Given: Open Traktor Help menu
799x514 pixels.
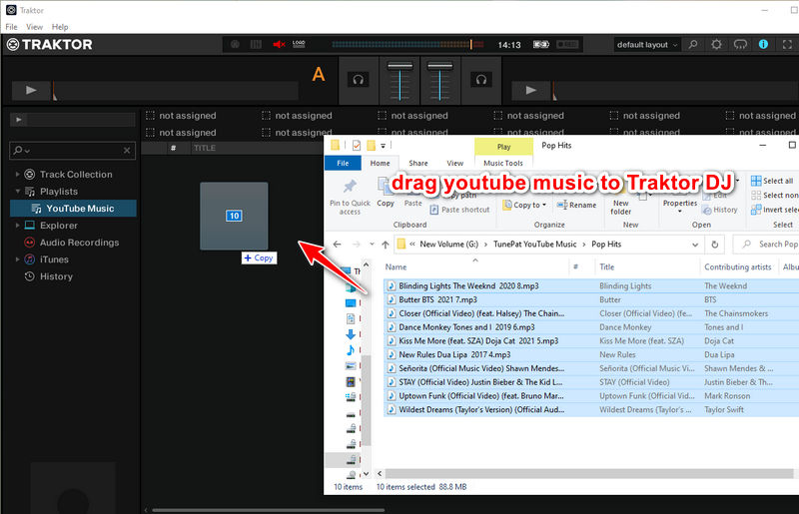Looking at the screenshot, I should [x=60, y=27].
